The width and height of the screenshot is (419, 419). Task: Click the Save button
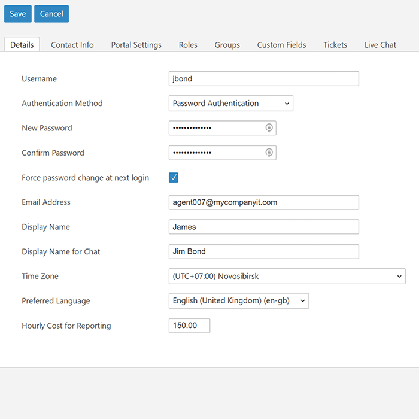coord(18,14)
